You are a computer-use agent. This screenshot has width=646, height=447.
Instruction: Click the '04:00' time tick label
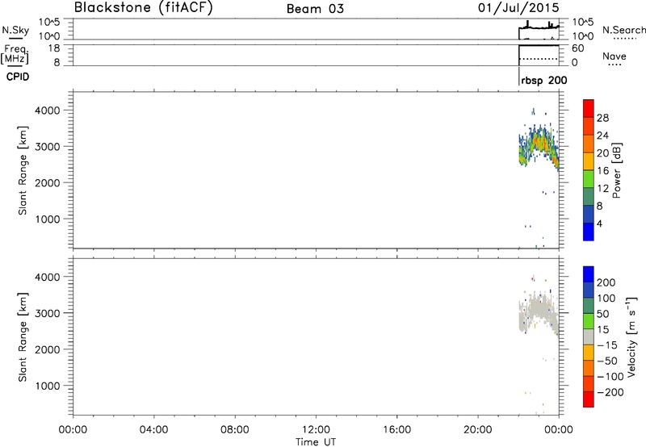153,430
